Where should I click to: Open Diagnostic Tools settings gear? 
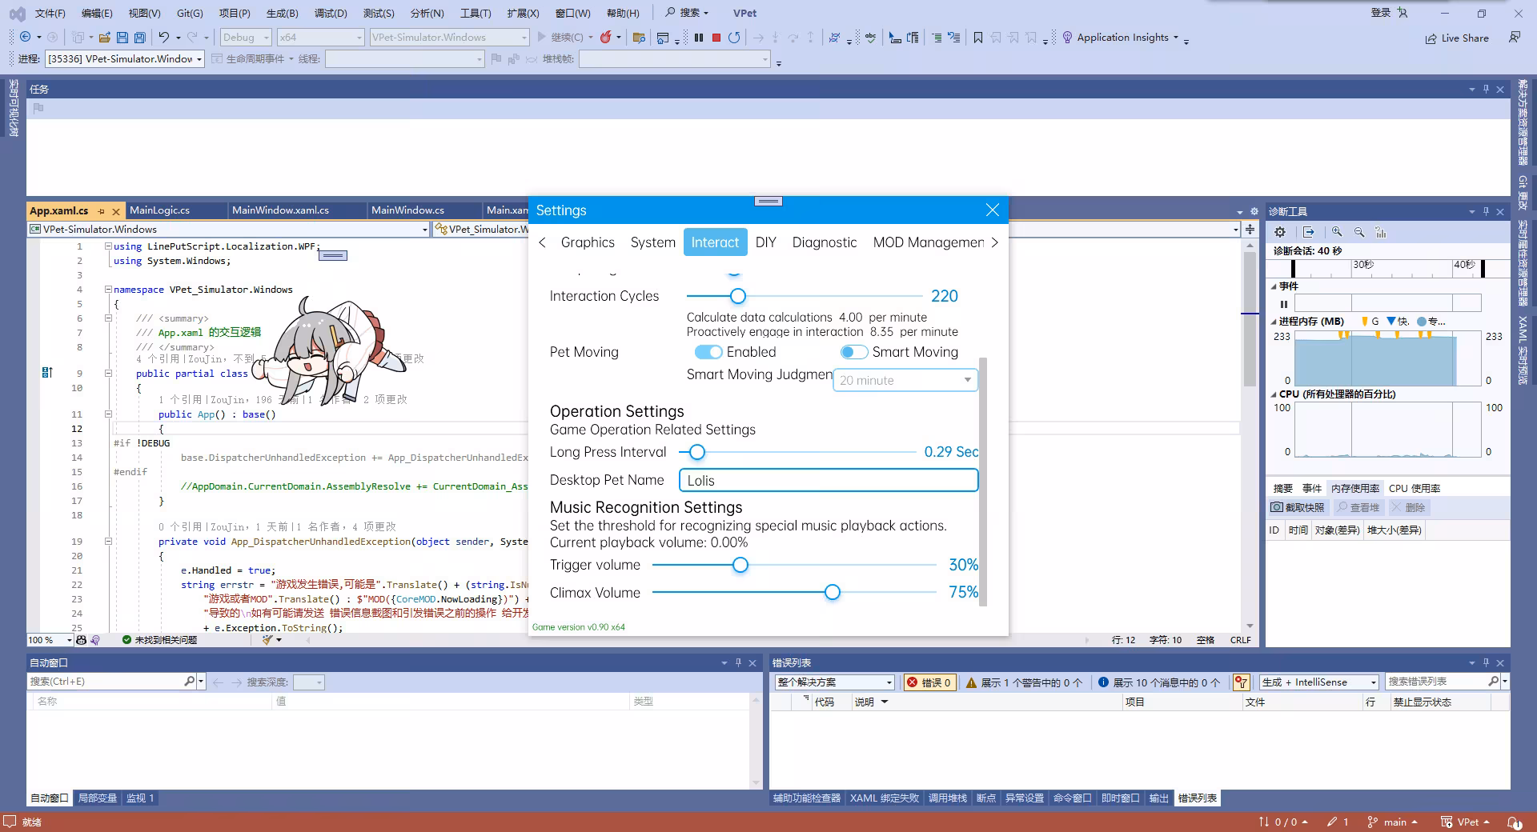[x=1280, y=232]
